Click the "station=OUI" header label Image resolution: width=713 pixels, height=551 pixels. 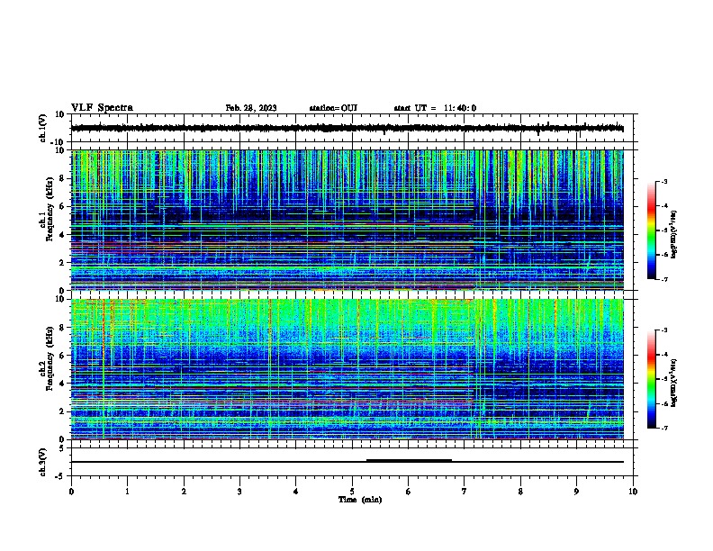333,108
